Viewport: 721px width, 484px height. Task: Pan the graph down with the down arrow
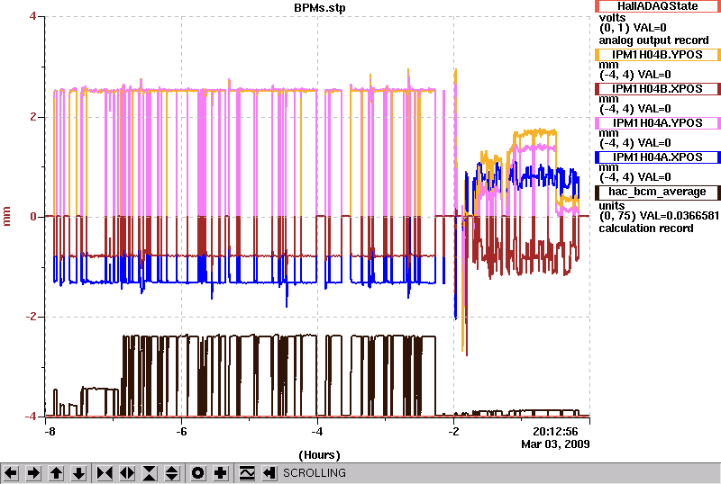coord(79,473)
